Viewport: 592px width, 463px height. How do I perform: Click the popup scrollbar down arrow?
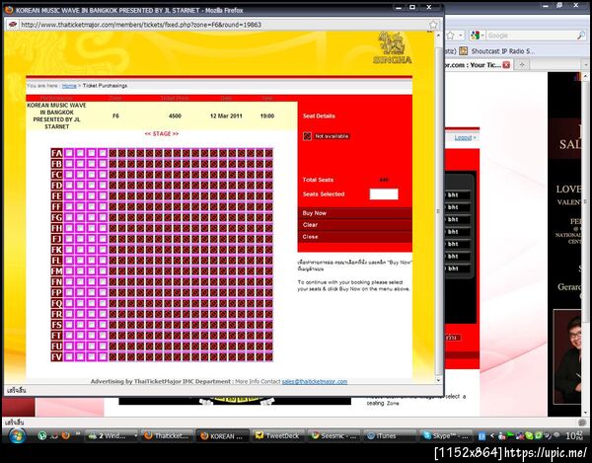[438, 380]
